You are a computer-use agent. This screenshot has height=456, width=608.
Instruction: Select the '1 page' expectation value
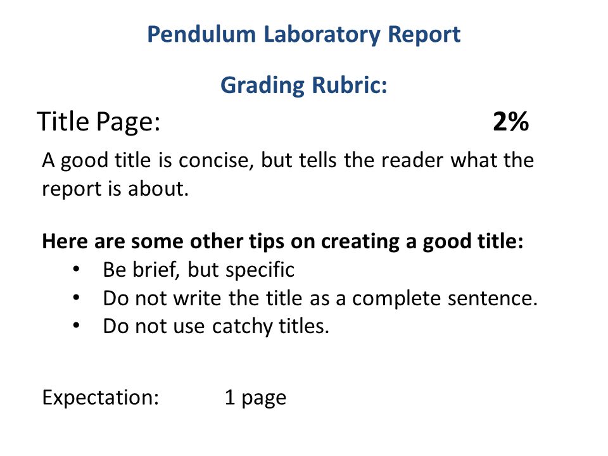tap(255, 398)
